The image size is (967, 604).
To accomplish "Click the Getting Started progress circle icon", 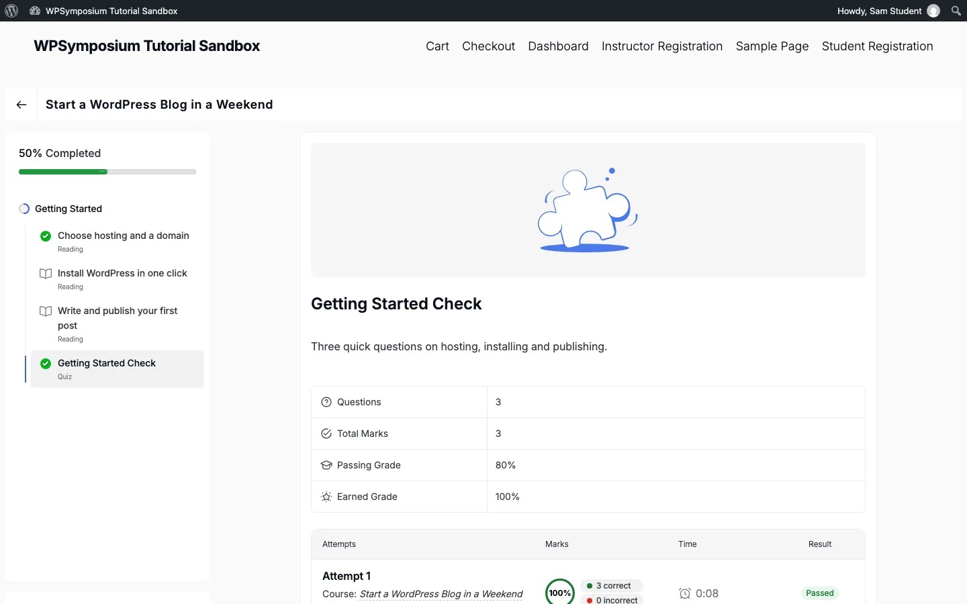I will pos(24,209).
